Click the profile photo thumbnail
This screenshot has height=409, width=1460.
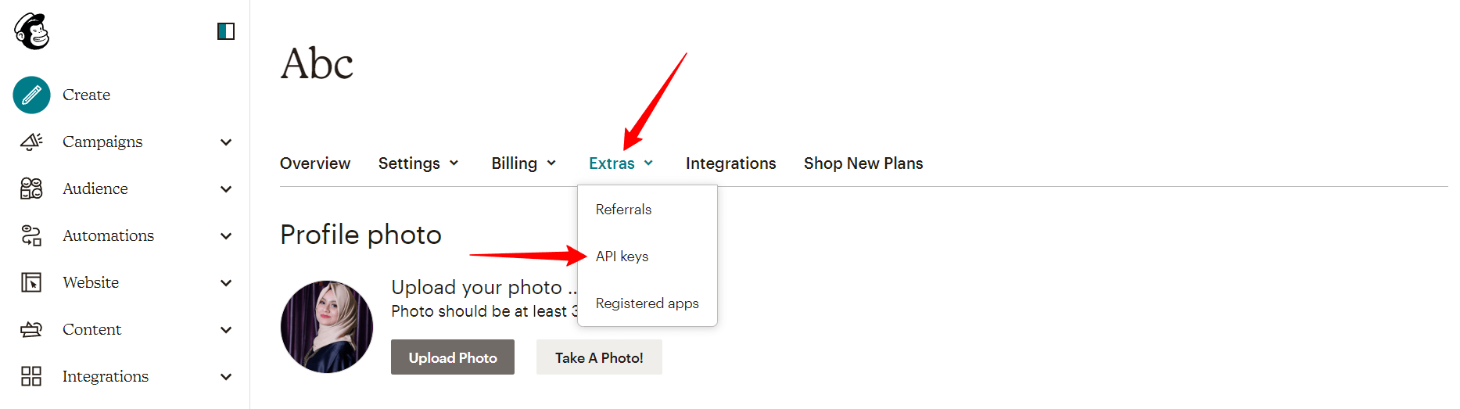coord(327,327)
